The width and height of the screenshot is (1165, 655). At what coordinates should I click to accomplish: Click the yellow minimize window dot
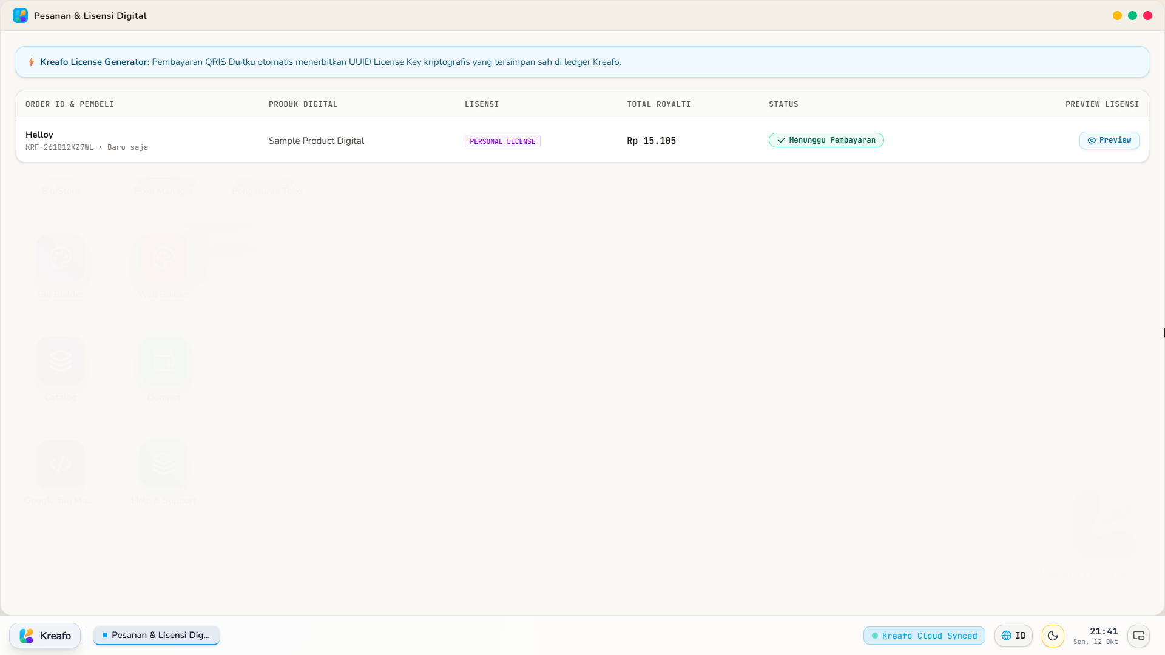pyautogui.click(x=1117, y=16)
